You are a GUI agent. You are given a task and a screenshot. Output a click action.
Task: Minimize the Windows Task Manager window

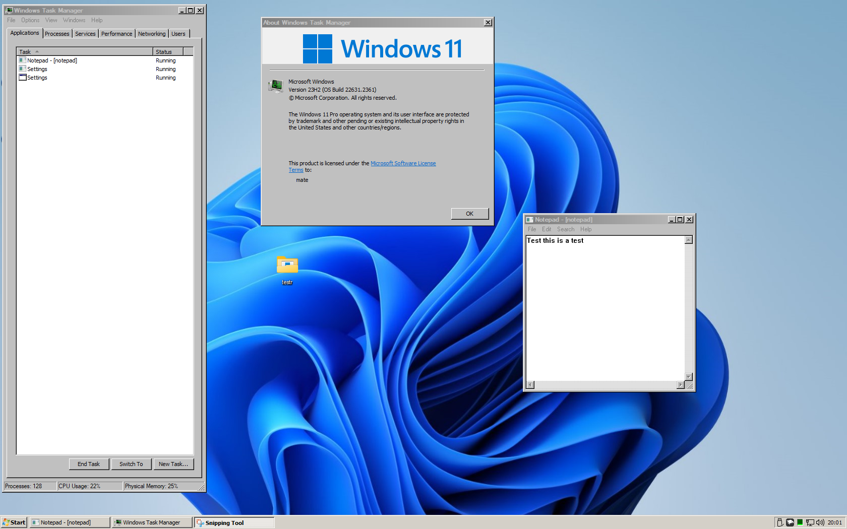(x=182, y=11)
